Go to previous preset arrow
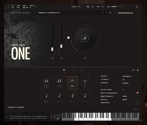Image resolution: width=147 pixels, height=125 pixels. 103,13
